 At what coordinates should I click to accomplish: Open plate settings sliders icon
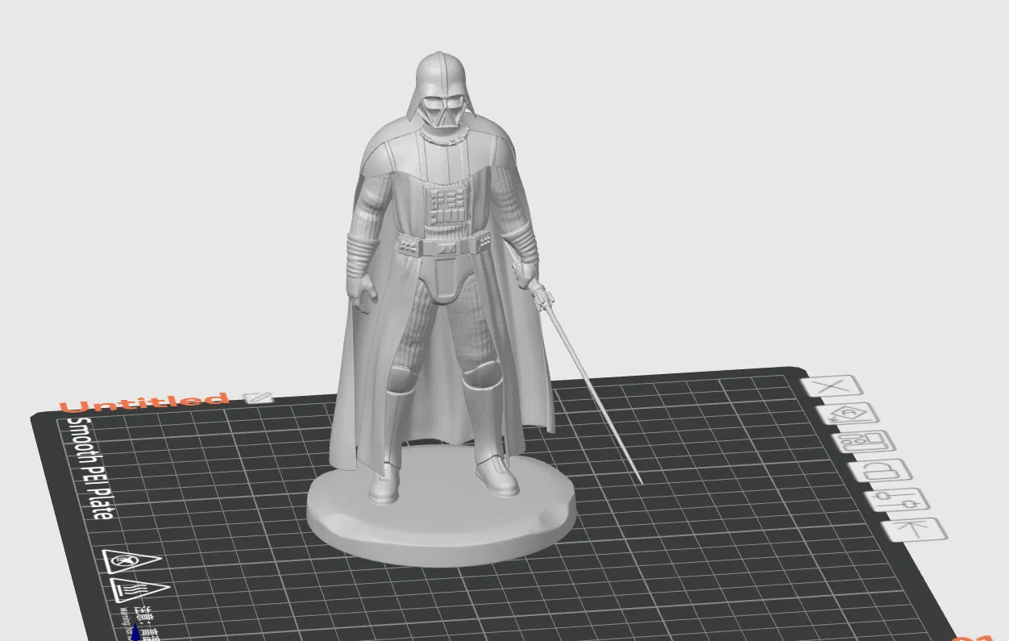tap(897, 500)
